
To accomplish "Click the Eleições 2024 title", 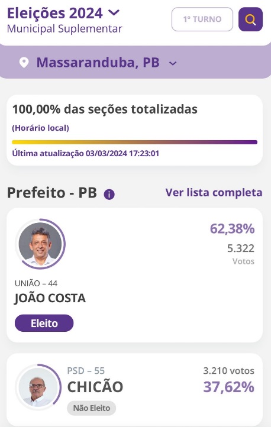I will (x=55, y=13).
